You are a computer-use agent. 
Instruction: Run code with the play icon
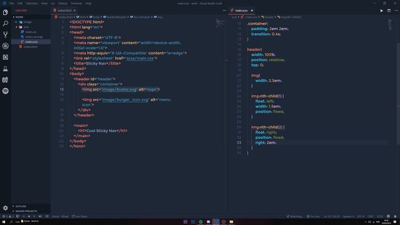pyautogui.click(x=381, y=11)
